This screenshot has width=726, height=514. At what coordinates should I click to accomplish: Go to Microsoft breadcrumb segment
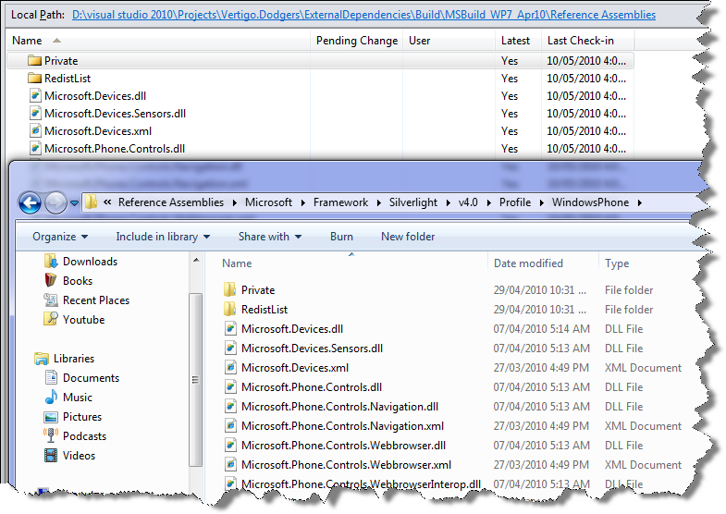268,202
